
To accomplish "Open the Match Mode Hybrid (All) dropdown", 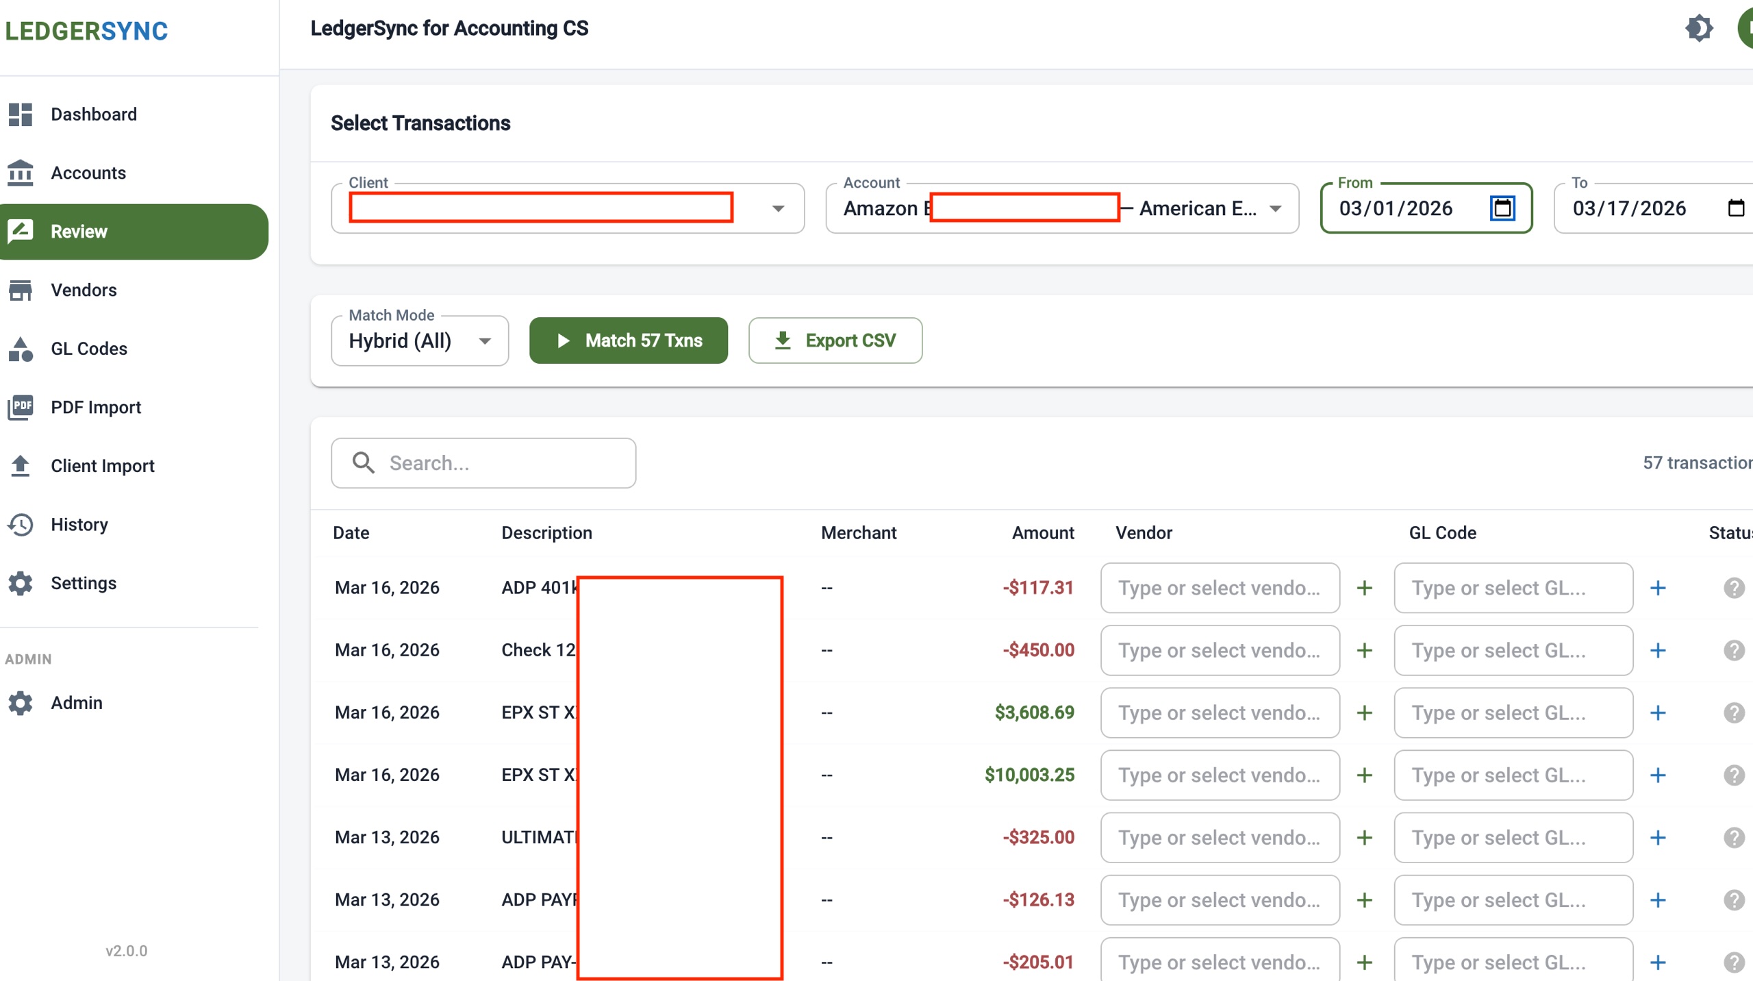I will click(419, 340).
